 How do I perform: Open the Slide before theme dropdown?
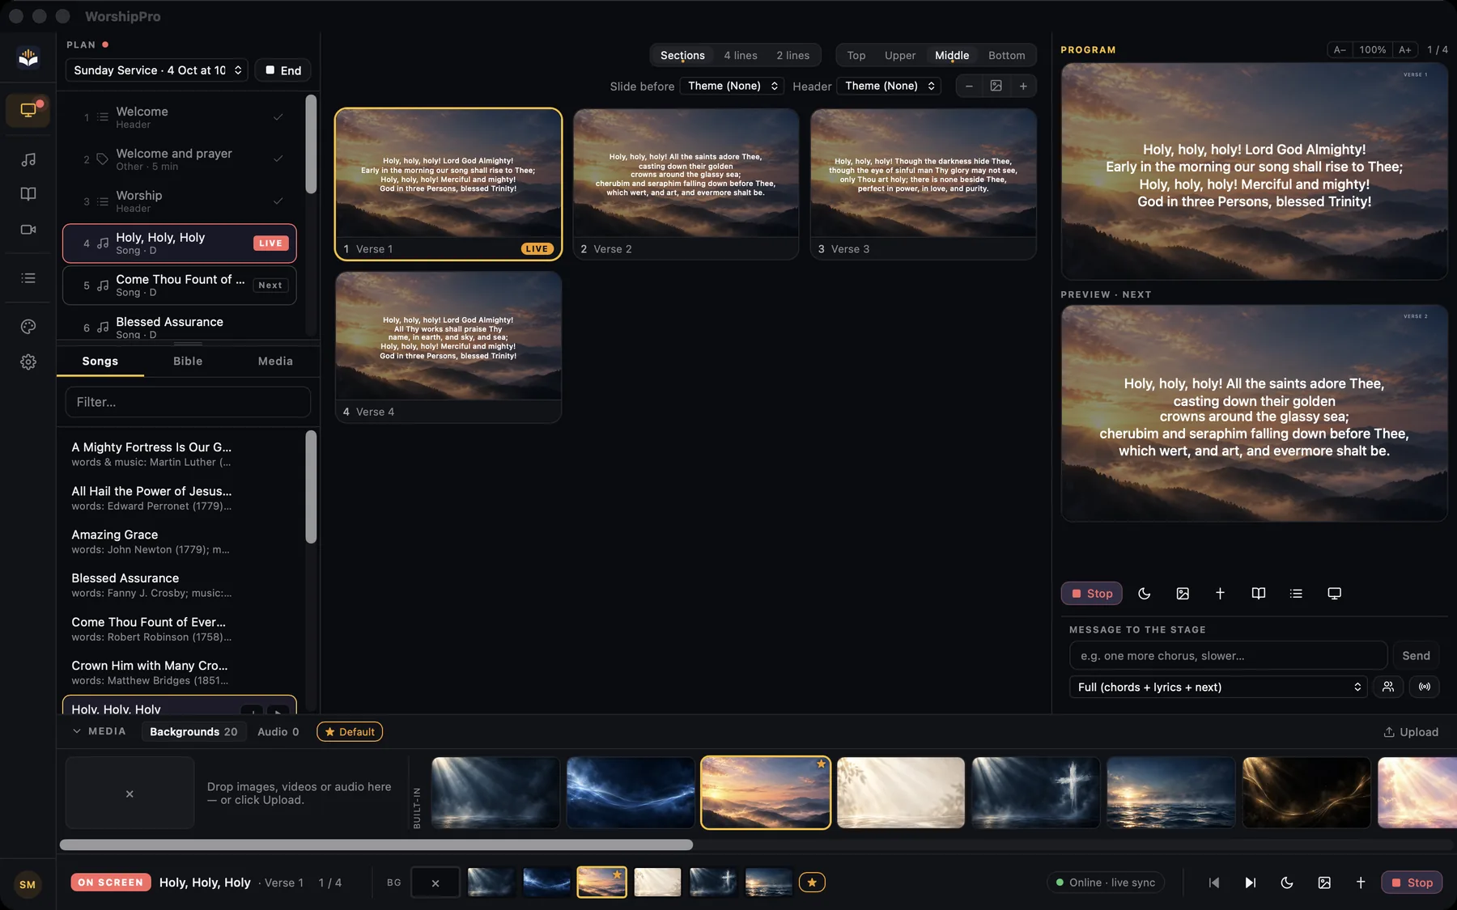[733, 86]
